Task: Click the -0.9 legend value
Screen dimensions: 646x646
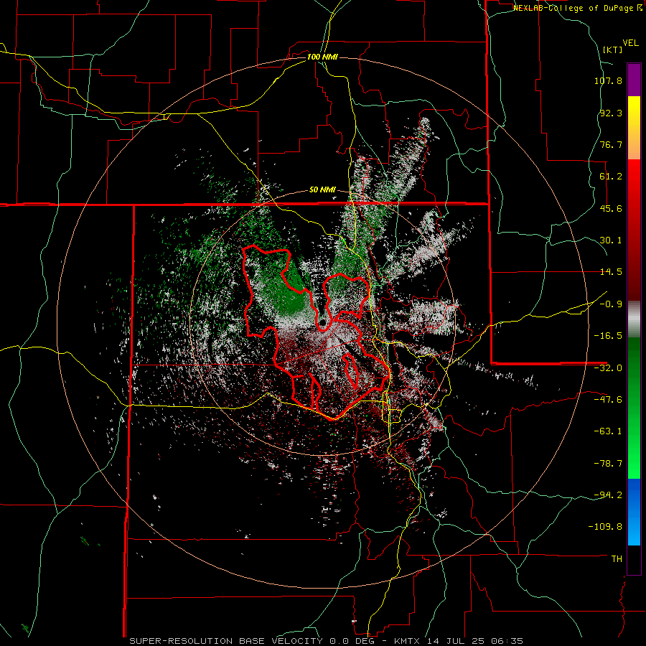Action: [611, 304]
